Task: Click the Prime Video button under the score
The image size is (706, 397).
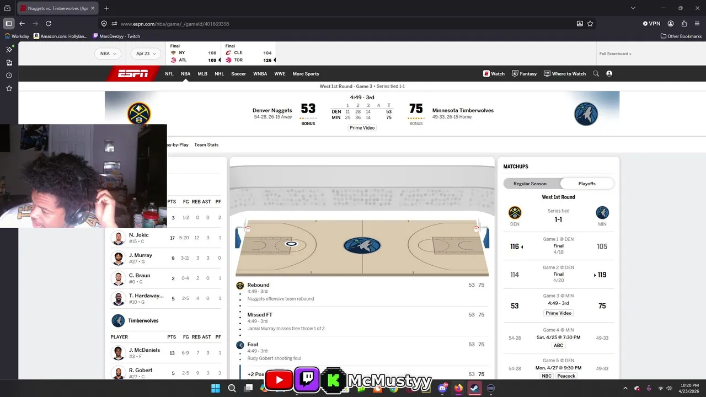Action: (x=362, y=128)
